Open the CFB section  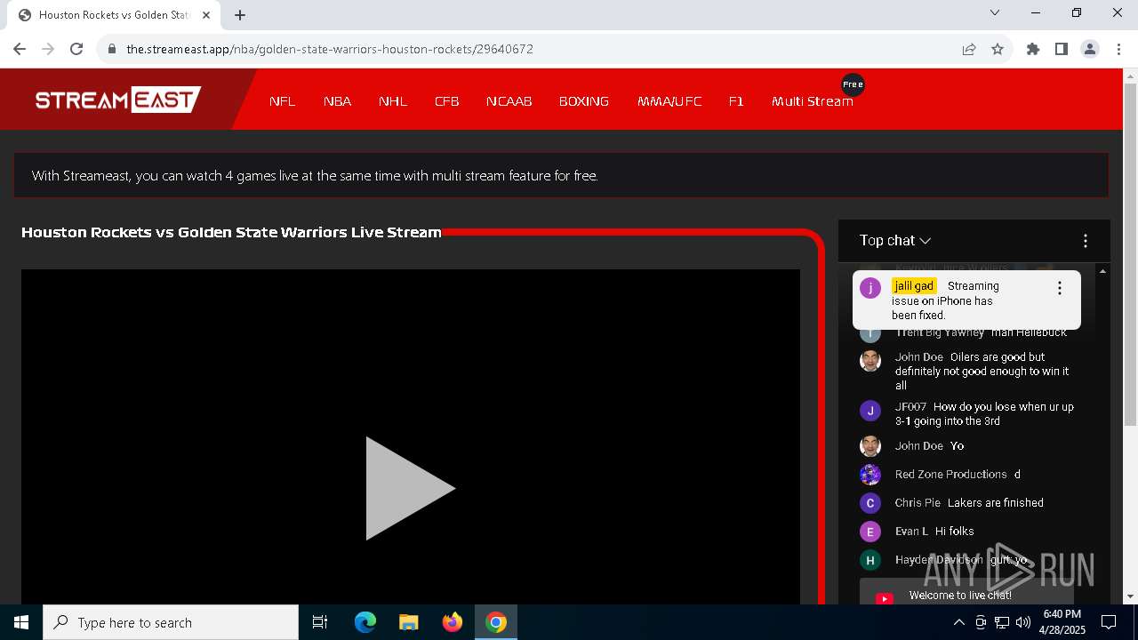point(446,101)
